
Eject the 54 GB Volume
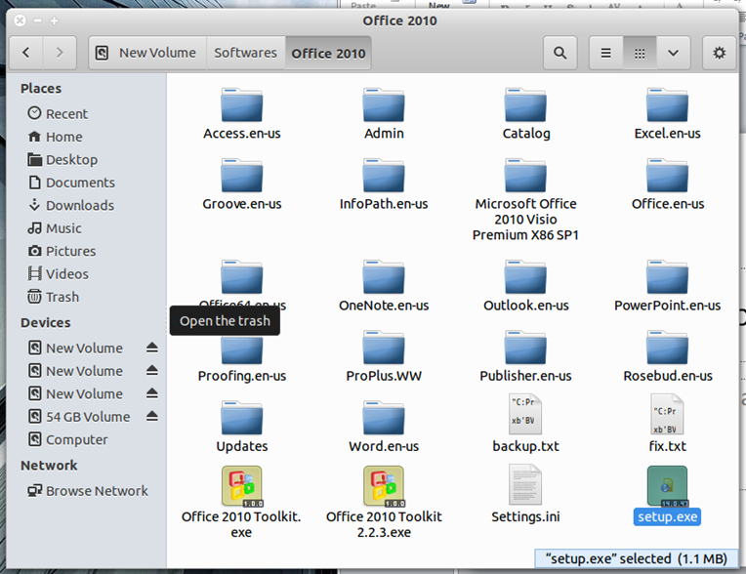pos(151,416)
